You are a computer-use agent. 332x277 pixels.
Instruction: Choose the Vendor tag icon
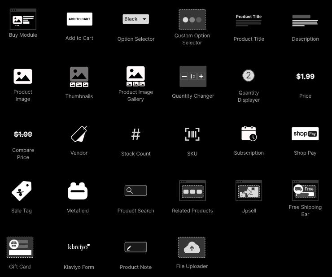click(79, 134)
